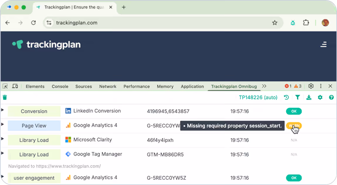Click the Microsoft Clarity logo icon
The width and height of the screenshot is (337, 185).
(x=68, y=140)
